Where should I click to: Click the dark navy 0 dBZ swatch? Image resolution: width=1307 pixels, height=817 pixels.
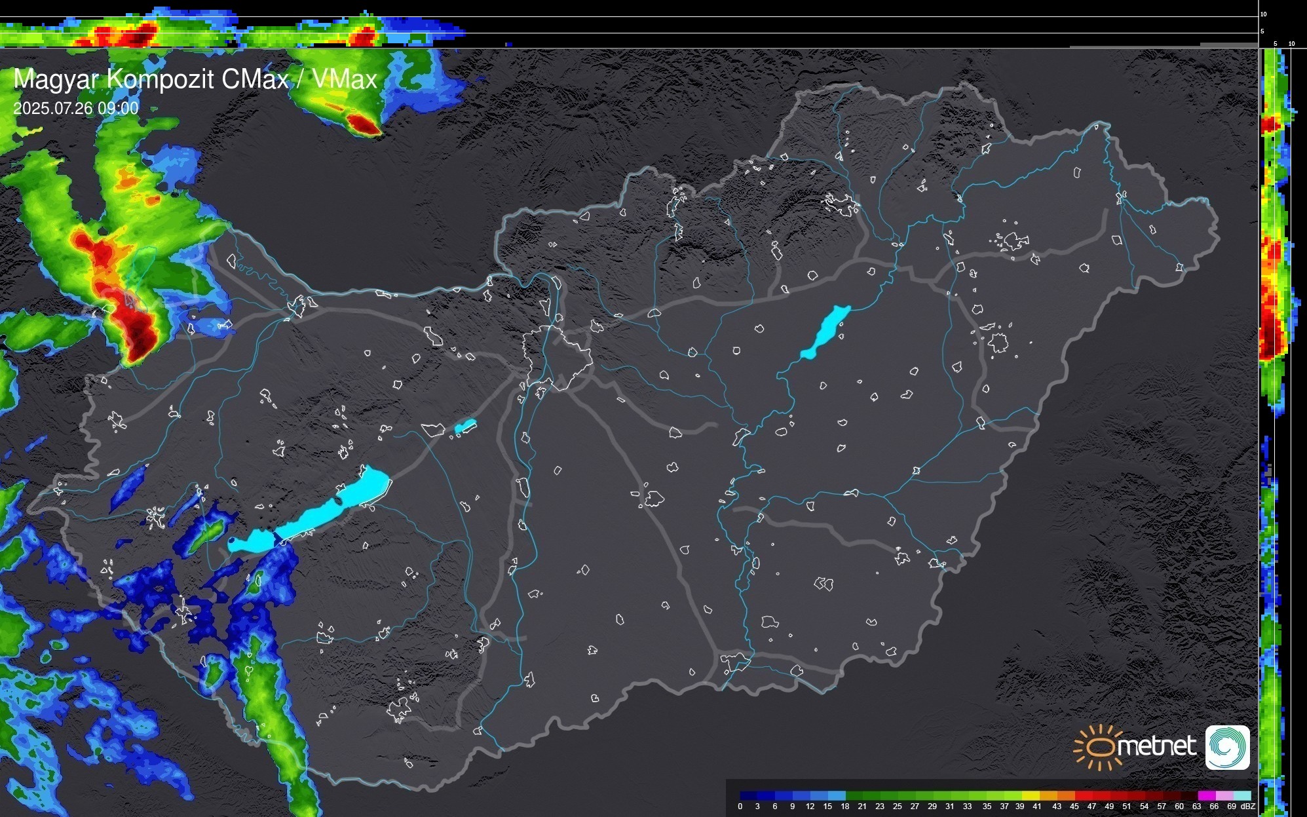tap(745, 795)
